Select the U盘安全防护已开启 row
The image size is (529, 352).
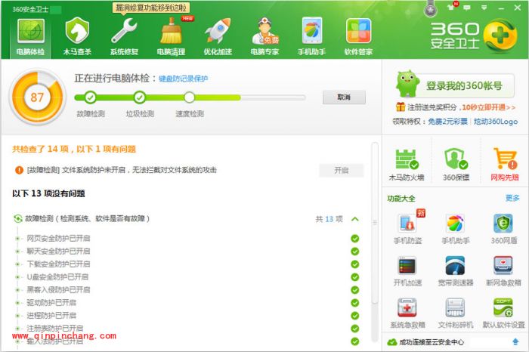point(187,276)
